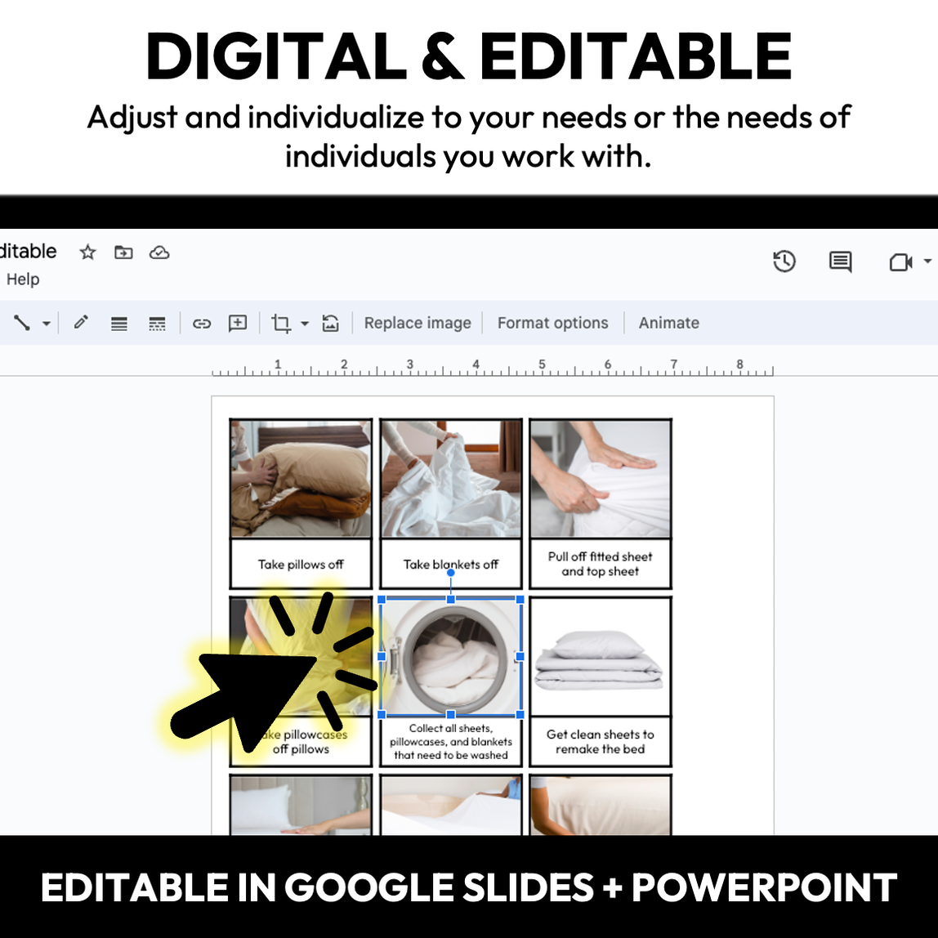Open the comment history panel icon

click(x=839, y=261)
